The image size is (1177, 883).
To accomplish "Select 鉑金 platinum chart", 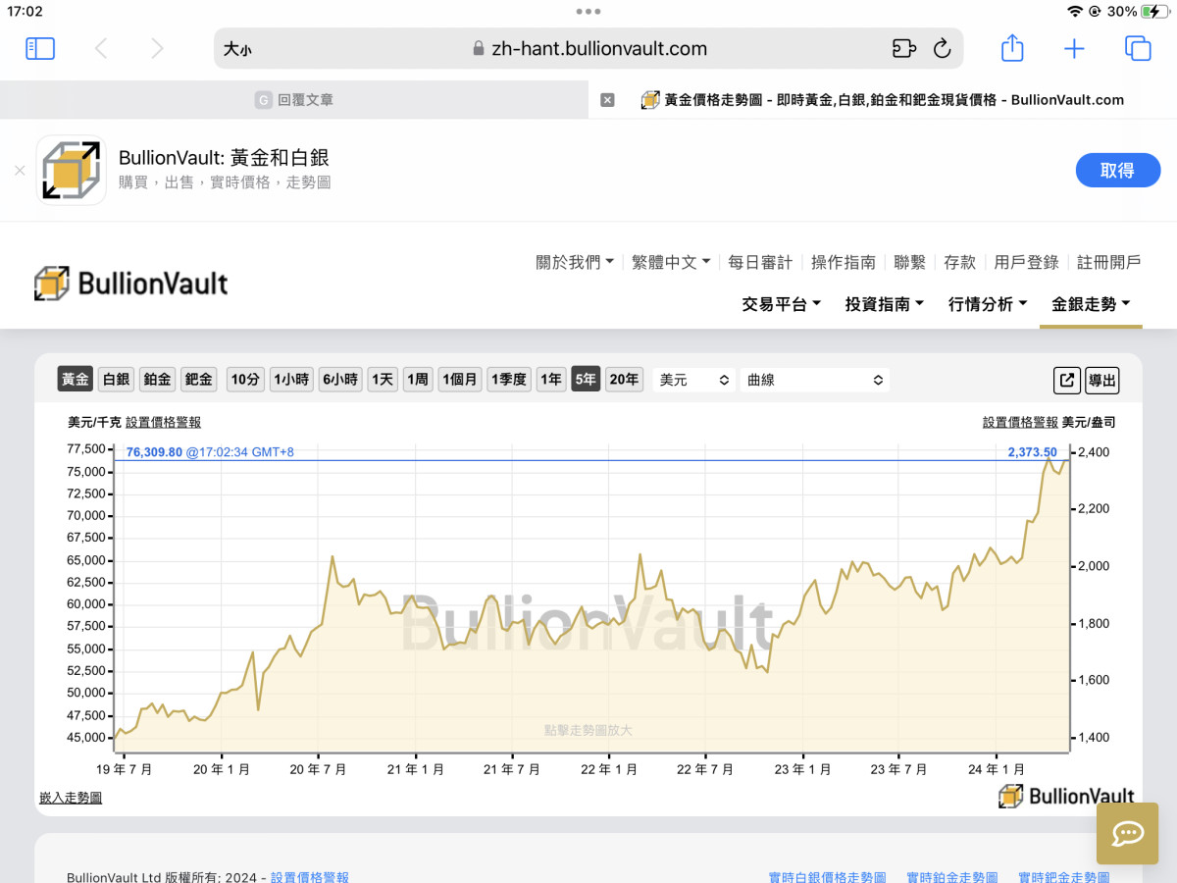I will (157, 380).
